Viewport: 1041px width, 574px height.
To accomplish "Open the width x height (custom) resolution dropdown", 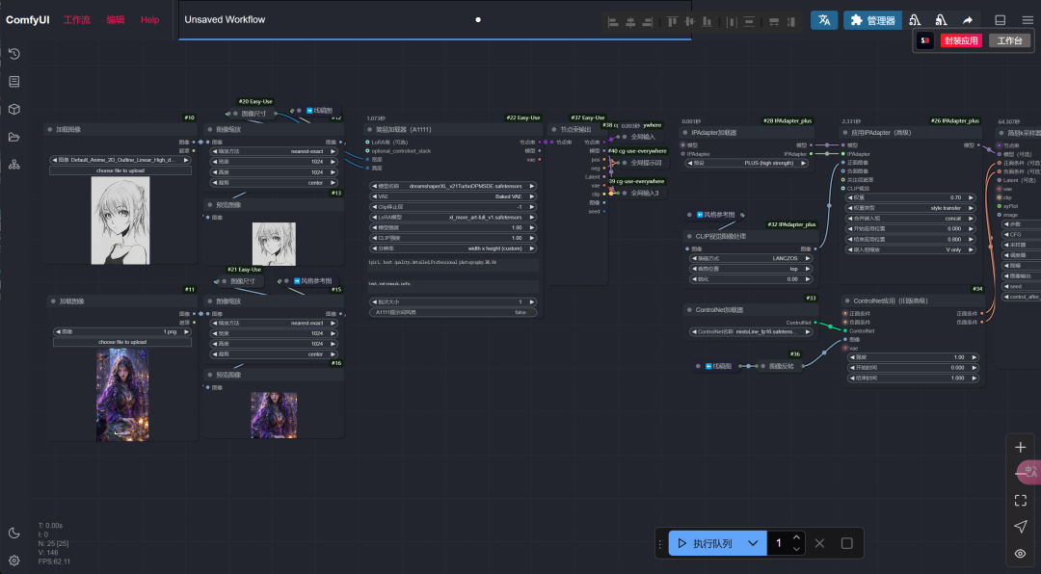I will click(453, 248).
